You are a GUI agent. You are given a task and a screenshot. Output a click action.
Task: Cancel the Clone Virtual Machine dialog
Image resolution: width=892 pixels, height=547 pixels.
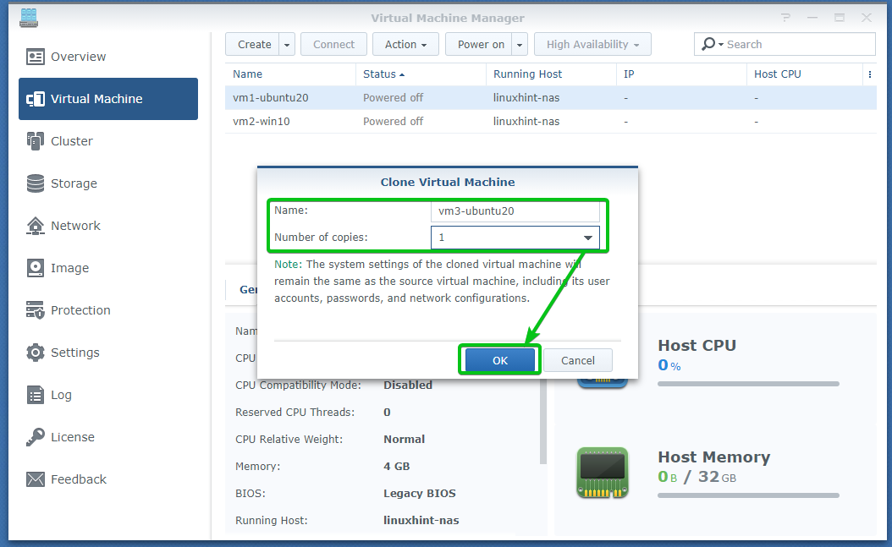point(578,361)
